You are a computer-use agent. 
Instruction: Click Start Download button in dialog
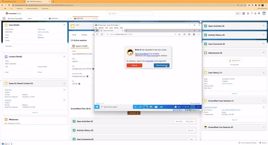click(162, 65)
